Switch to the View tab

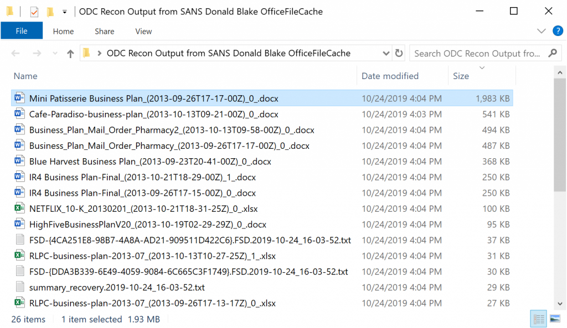(143, 32)
